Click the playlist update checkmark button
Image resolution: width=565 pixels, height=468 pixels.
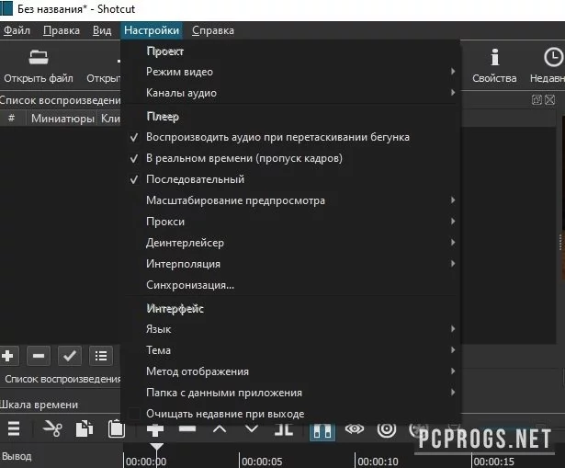[70, 356]
